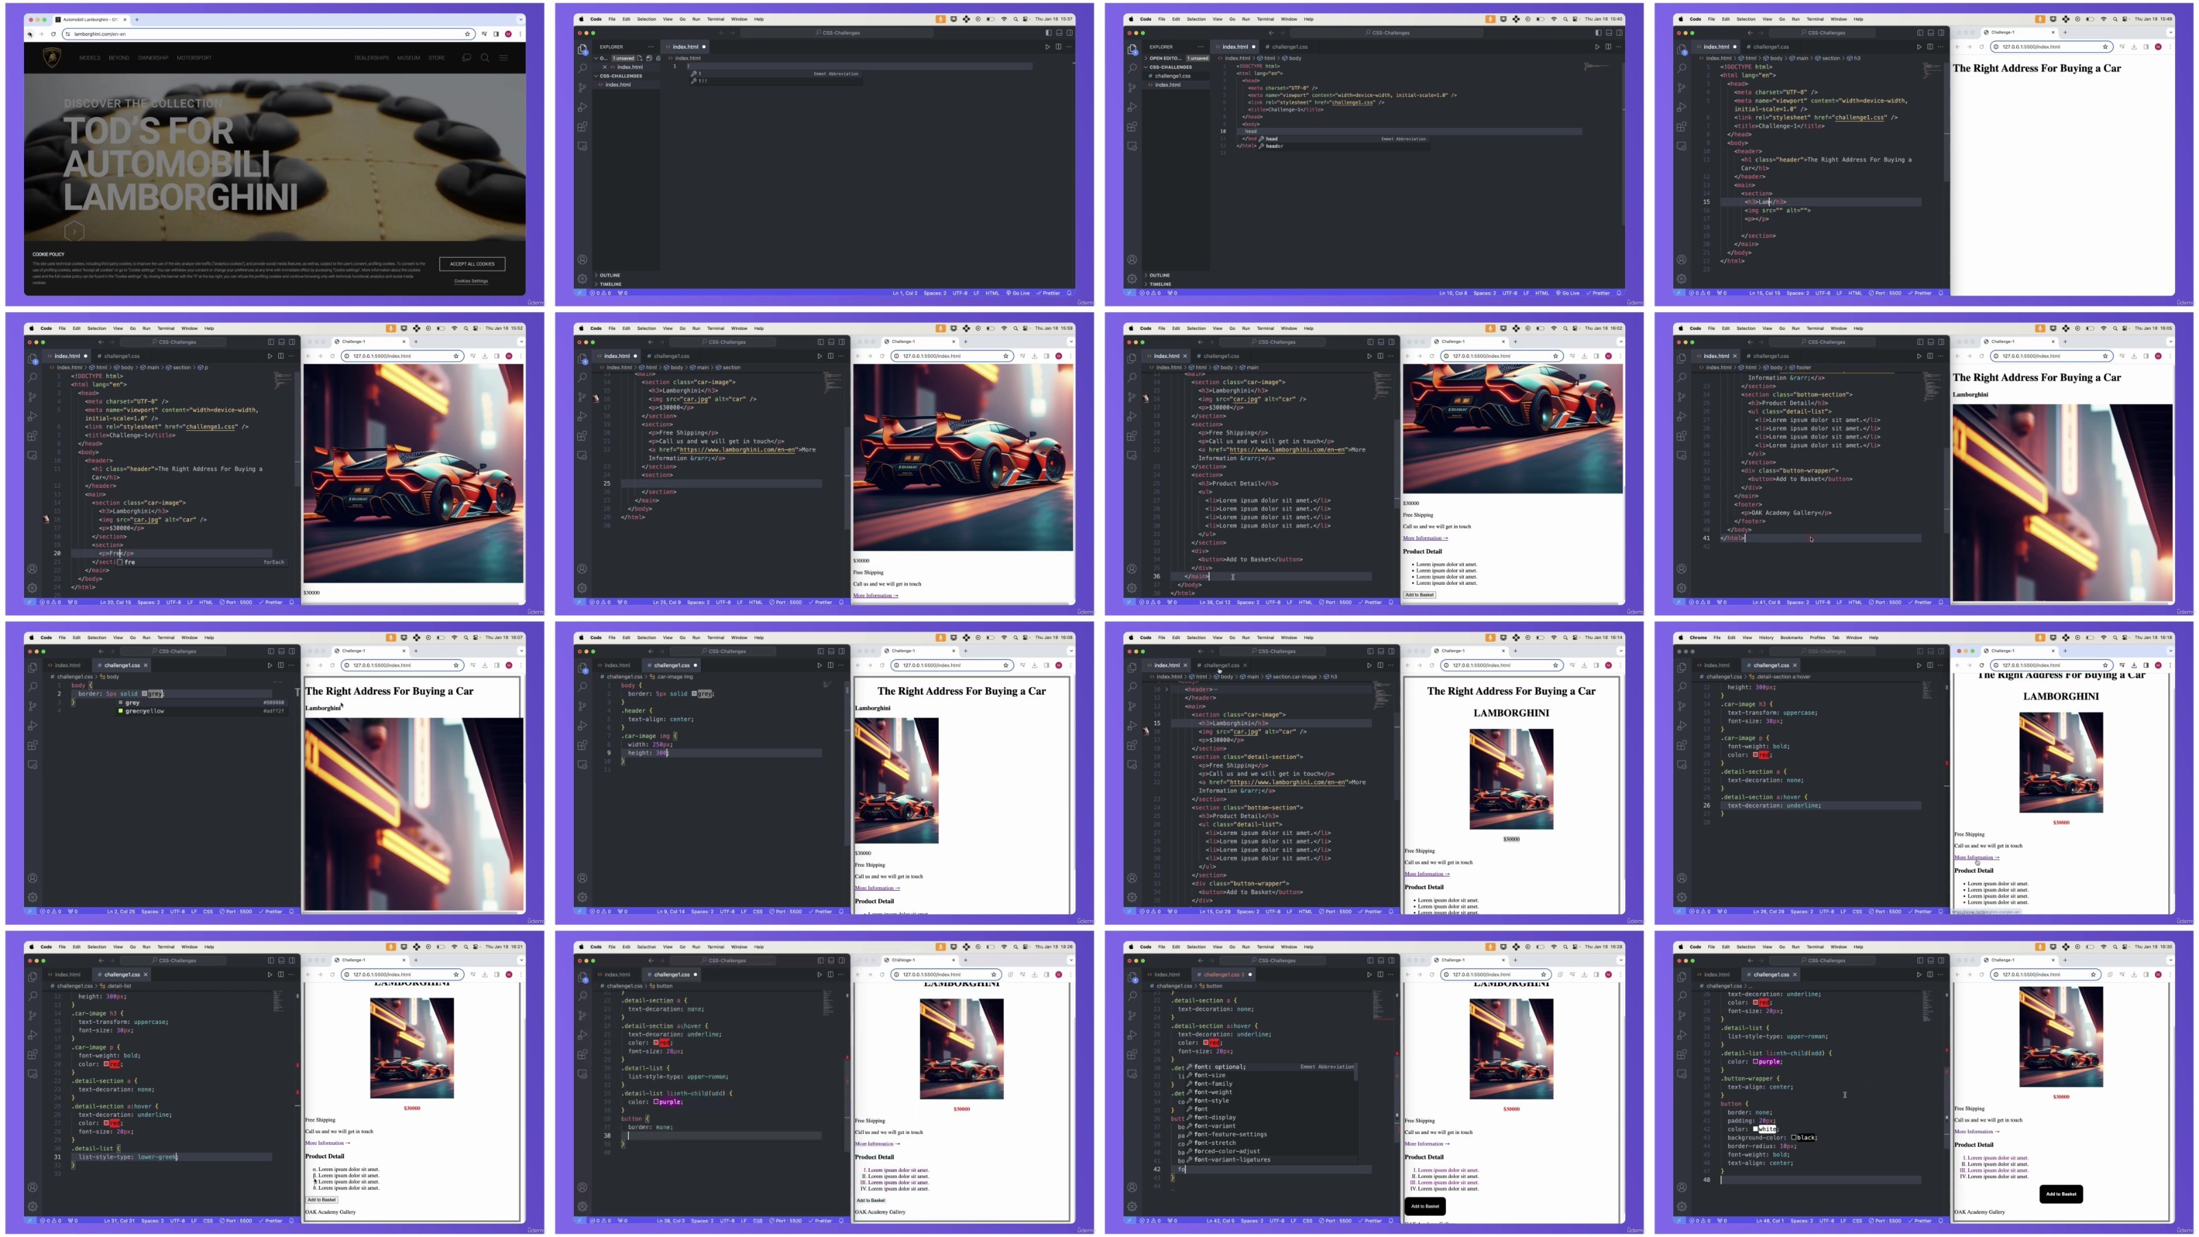Bookmark lamborghini.com with the star icon
This screenshot has height=1237, width=2199.
click(x=467, y=34)
